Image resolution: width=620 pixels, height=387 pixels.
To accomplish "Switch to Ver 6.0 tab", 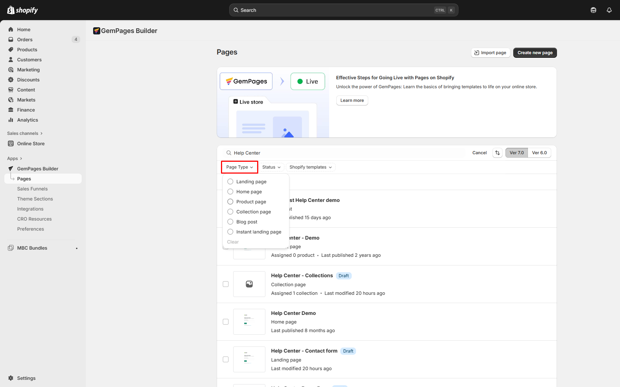I will (539, 153).
